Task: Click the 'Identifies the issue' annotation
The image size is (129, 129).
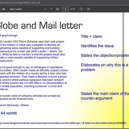Action: (97, 46)
